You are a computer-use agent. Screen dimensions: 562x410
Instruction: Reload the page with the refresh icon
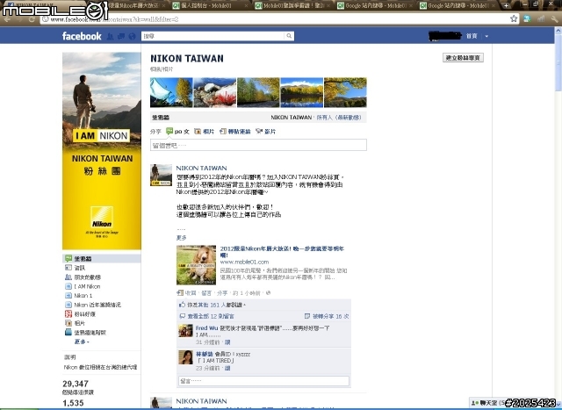click(32, 19)
